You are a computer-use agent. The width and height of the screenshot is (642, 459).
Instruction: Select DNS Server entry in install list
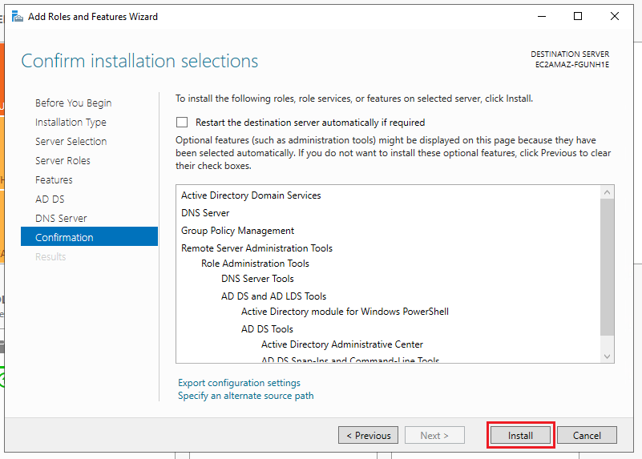[205, 213]
